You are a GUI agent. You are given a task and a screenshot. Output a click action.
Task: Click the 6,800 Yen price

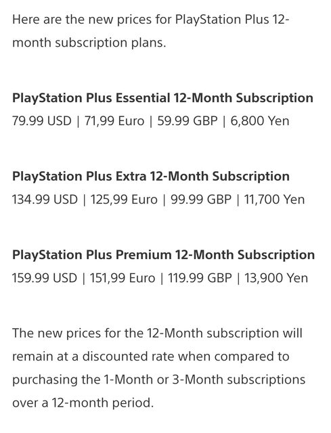point(260,121)
